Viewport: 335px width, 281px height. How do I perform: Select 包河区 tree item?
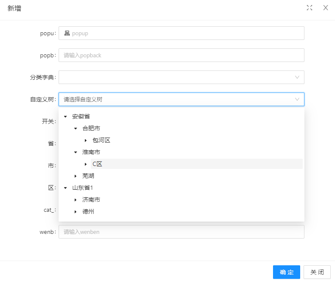click(101, 140)
